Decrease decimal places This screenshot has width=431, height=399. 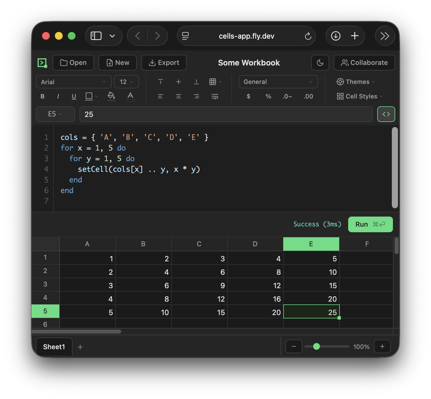click(287, 97)
